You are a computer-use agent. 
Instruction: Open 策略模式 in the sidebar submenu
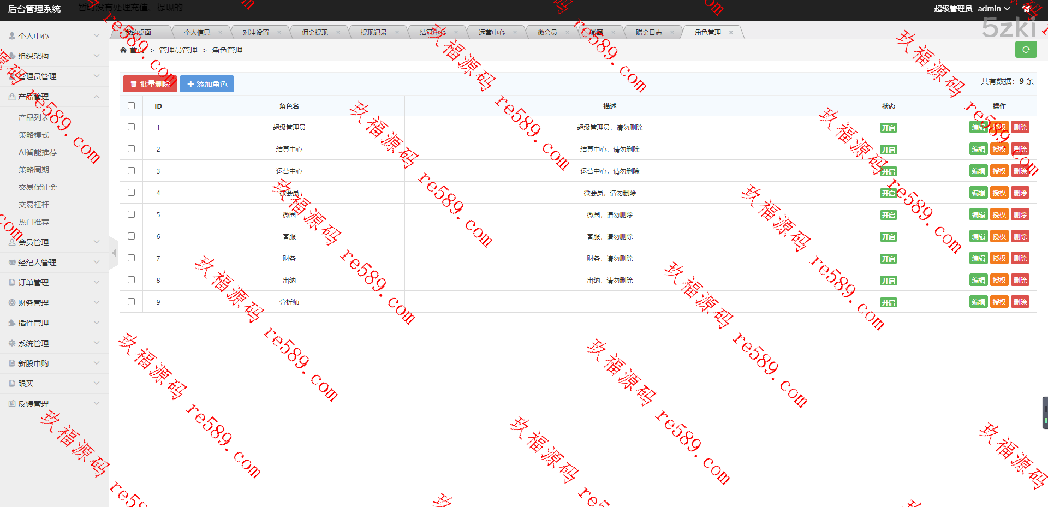pyautogui.click(x=34, y=135)
